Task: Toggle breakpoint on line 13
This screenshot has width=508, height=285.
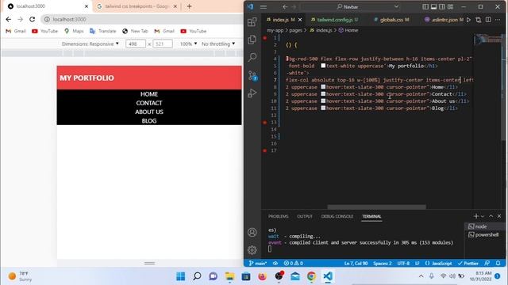Action: [x=264, y=123]
